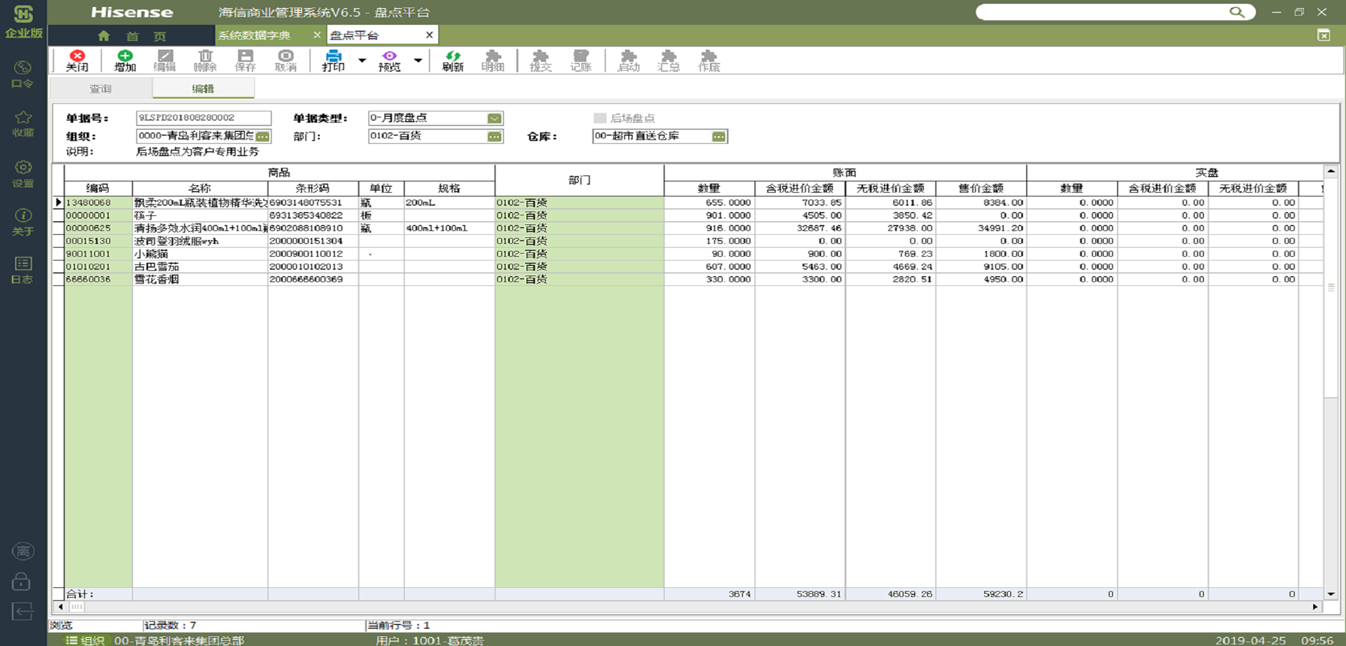Close the 盘点平台 tab

click(x=429, y=35)
